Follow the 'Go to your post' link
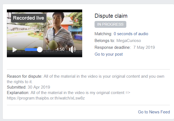 coord(109,54)
